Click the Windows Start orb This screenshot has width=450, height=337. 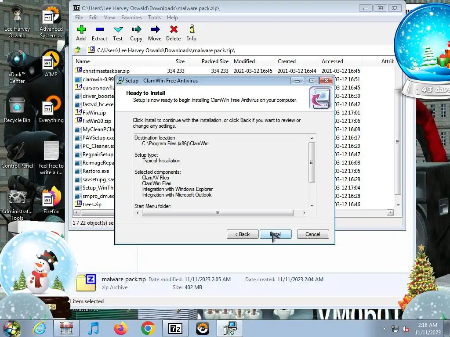12,328
